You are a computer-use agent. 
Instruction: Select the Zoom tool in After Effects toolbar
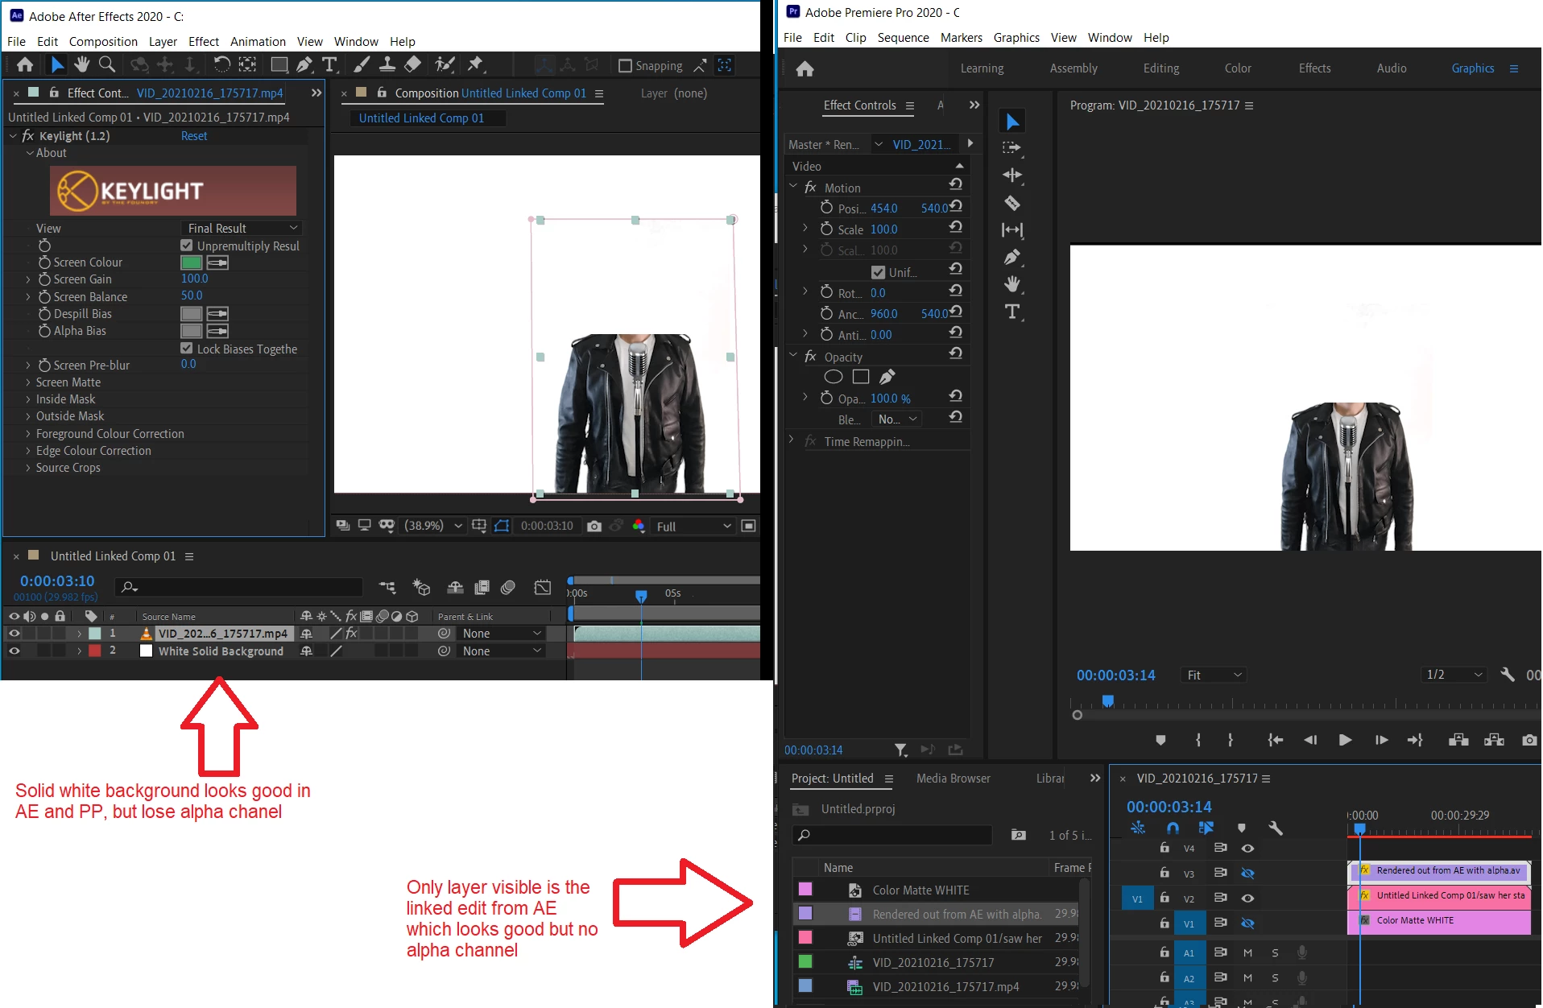(x=106, y=65)
